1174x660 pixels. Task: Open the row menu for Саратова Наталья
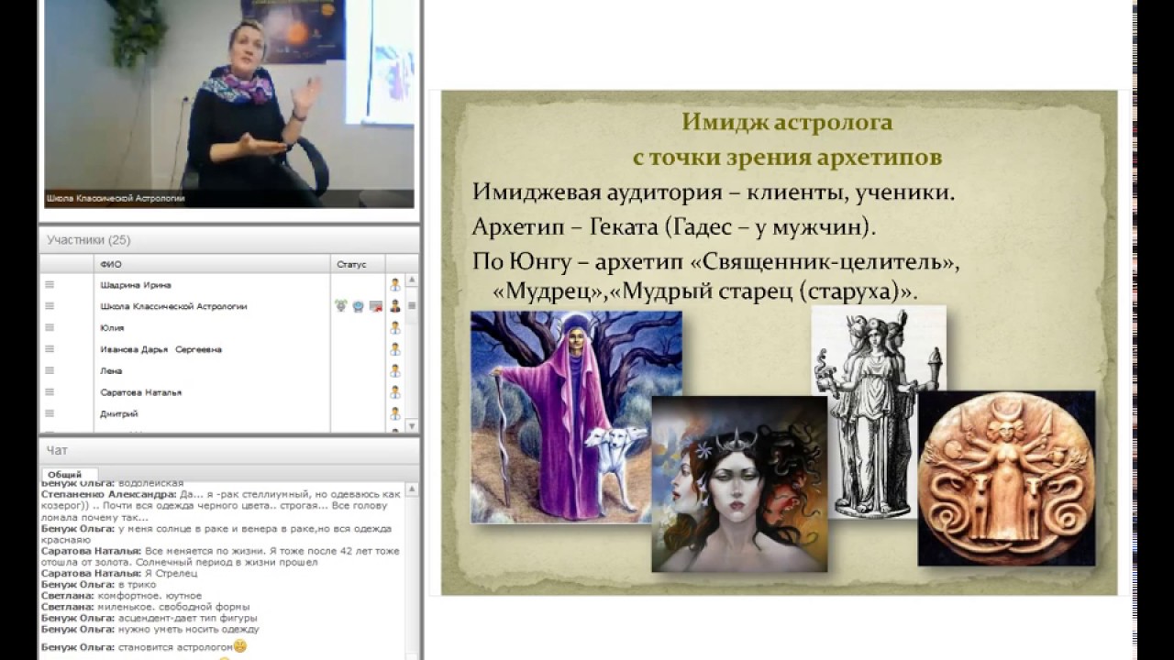click(50, 392)
